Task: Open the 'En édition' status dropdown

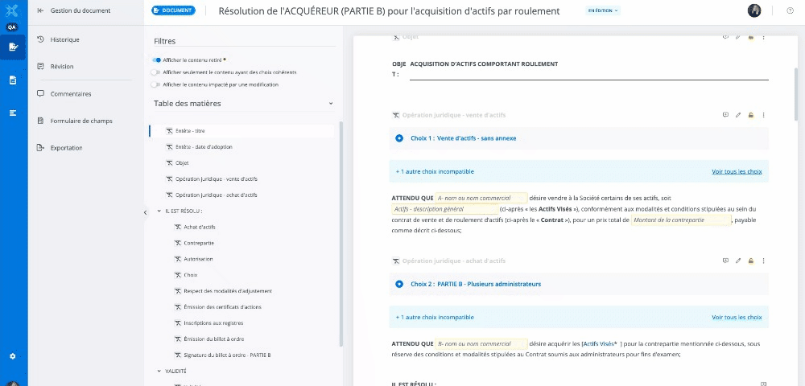Action: [x=604, y=11]
